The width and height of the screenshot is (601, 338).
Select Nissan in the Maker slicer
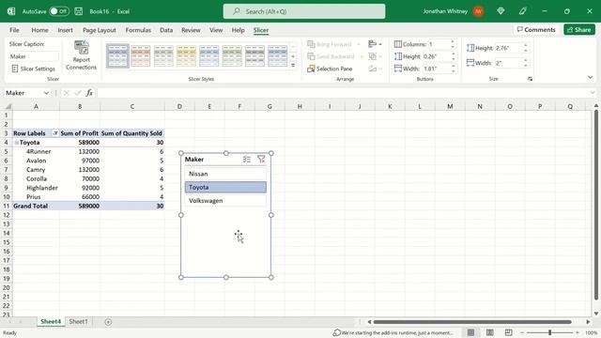[225, 174]
